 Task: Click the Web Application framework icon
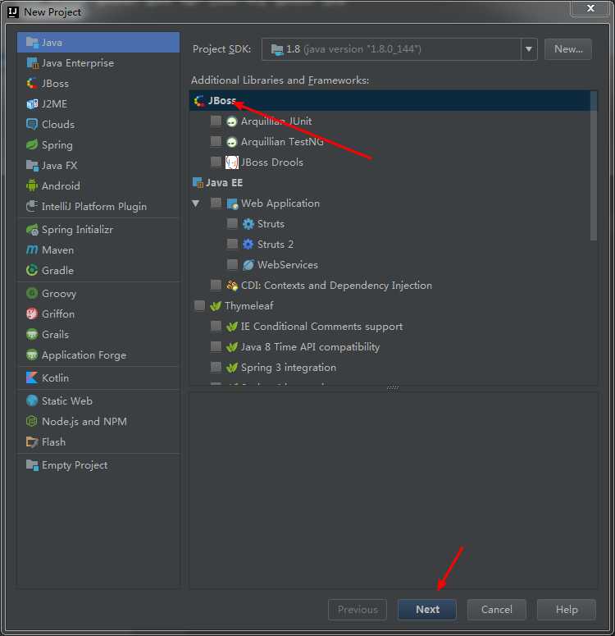click(x=232, y=204)
